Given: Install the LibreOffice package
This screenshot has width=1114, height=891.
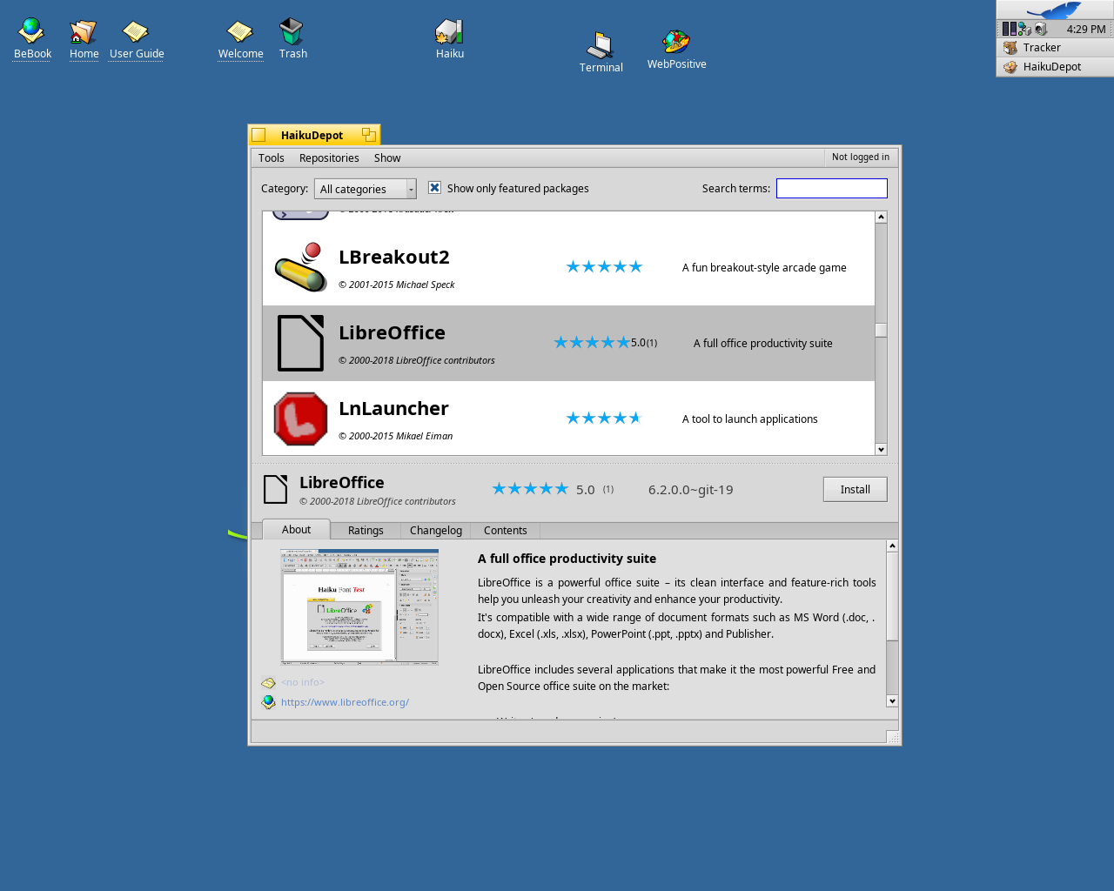Looking at the screenshot, I should pyautogui.click(x=856, y=490).
